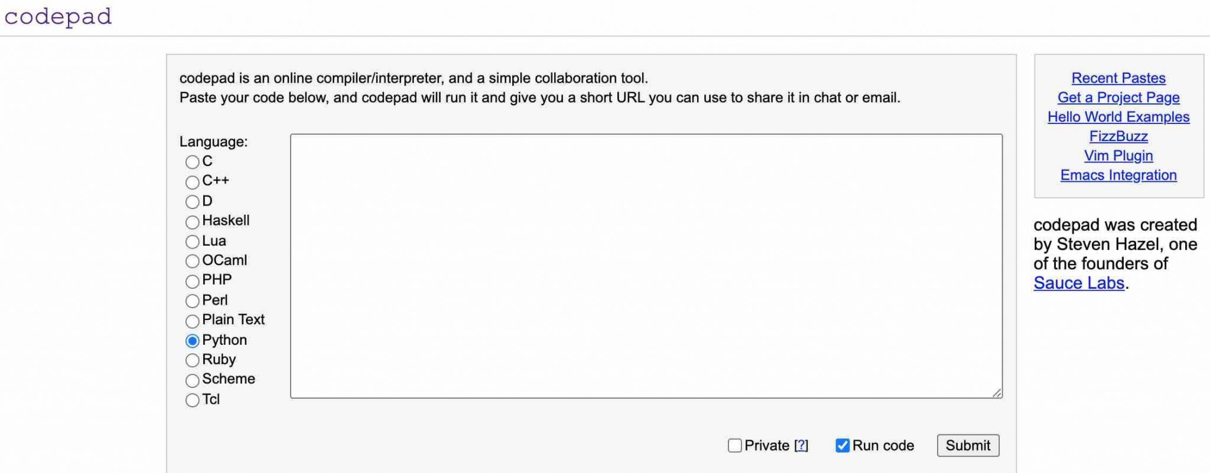Select C++ as the language
The image size is (1210, 473).
point(191,182)
